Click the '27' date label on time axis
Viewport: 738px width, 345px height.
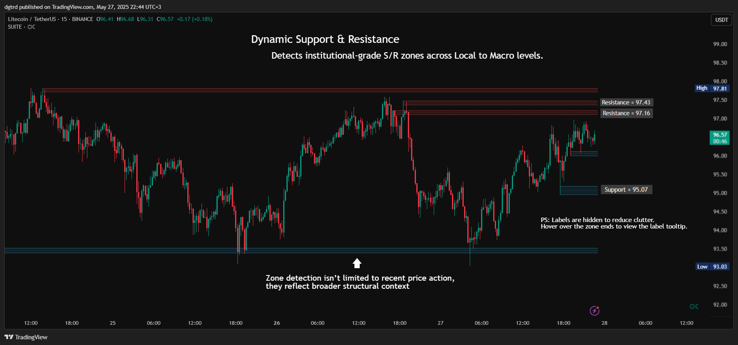(441, 323)
